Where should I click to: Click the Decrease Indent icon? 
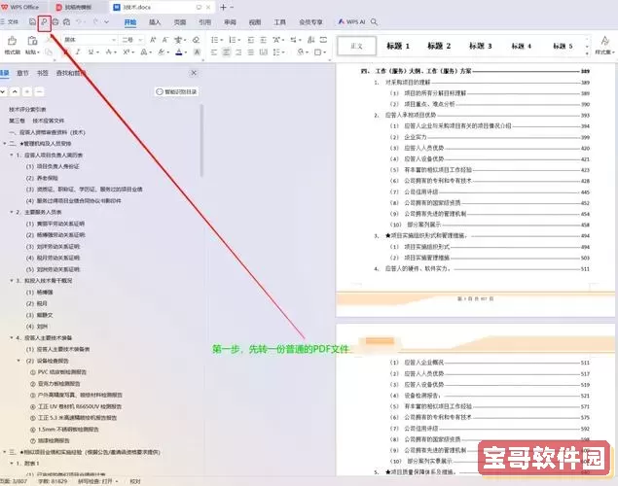pyautogui.click(x=251, y=40)
